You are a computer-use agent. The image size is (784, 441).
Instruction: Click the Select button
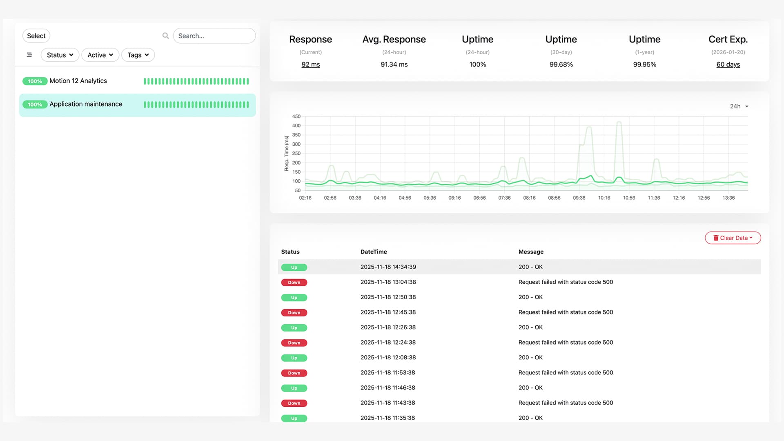(36, 36)
